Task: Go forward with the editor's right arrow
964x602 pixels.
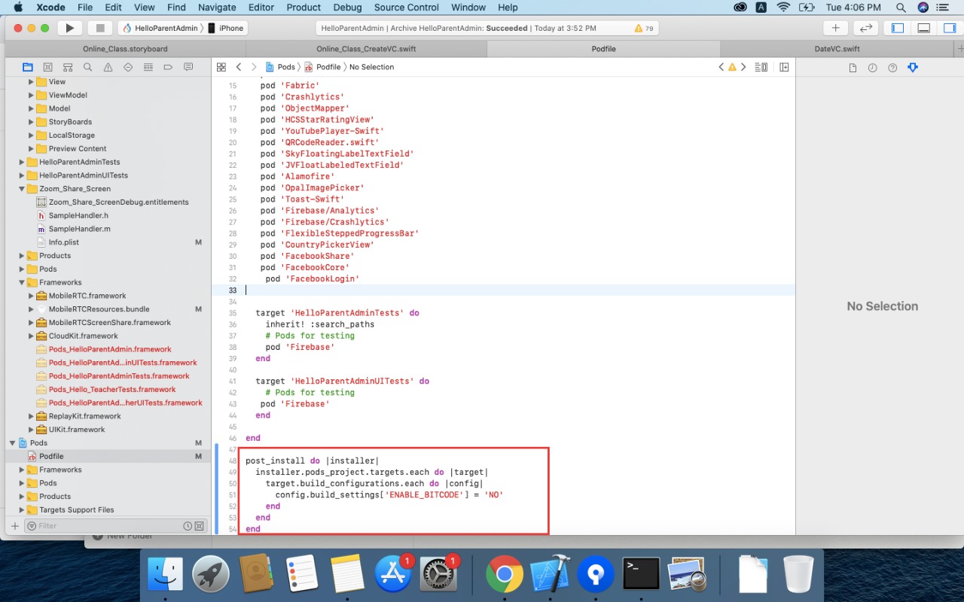Action: click(x=254, y=67)
